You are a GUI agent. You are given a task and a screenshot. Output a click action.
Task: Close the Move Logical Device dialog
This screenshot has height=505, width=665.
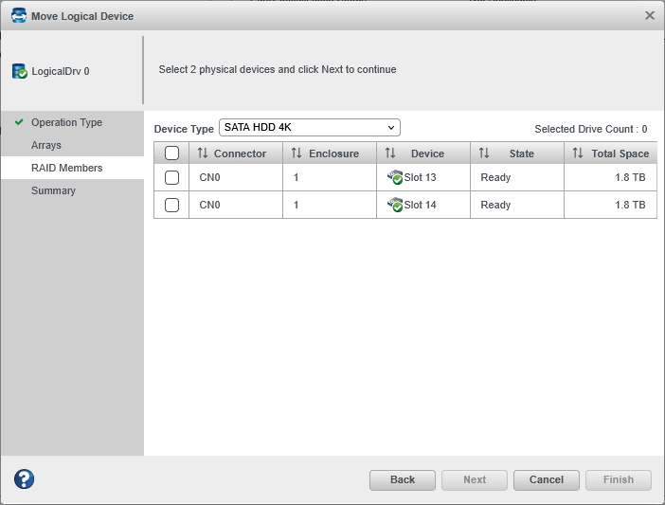pos(650,16)
